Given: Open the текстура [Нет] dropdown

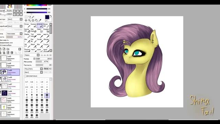Looking at the screenshot, I should pos(15,19).
